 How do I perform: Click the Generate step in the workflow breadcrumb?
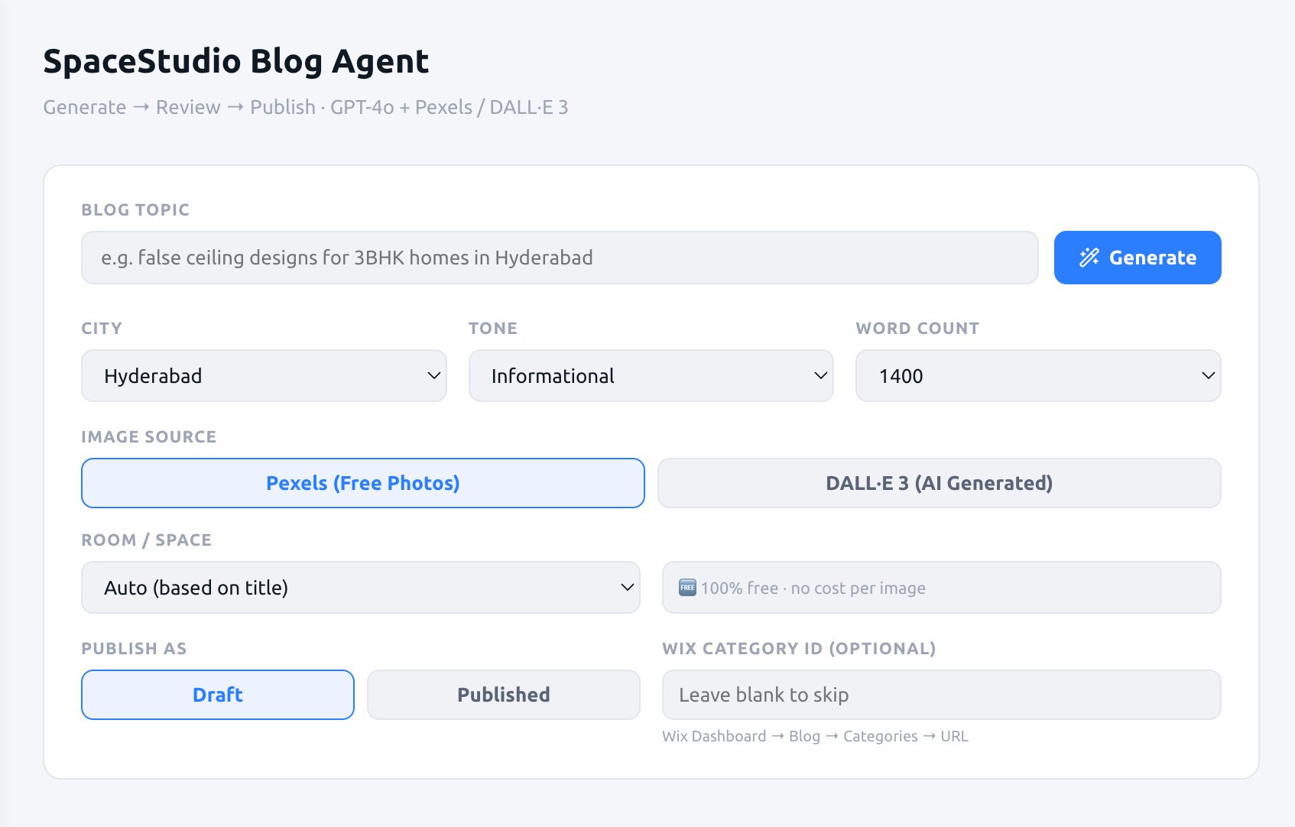[x=84, y=107]
